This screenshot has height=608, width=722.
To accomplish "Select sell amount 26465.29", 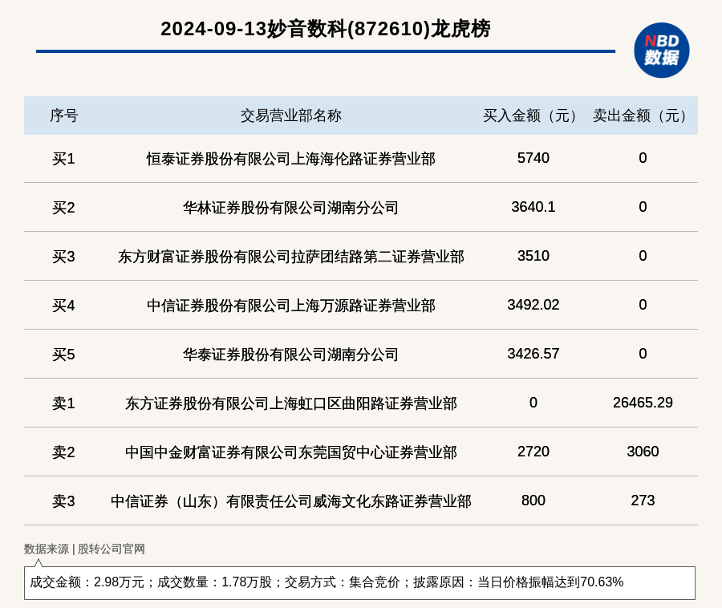I will 643,403.
